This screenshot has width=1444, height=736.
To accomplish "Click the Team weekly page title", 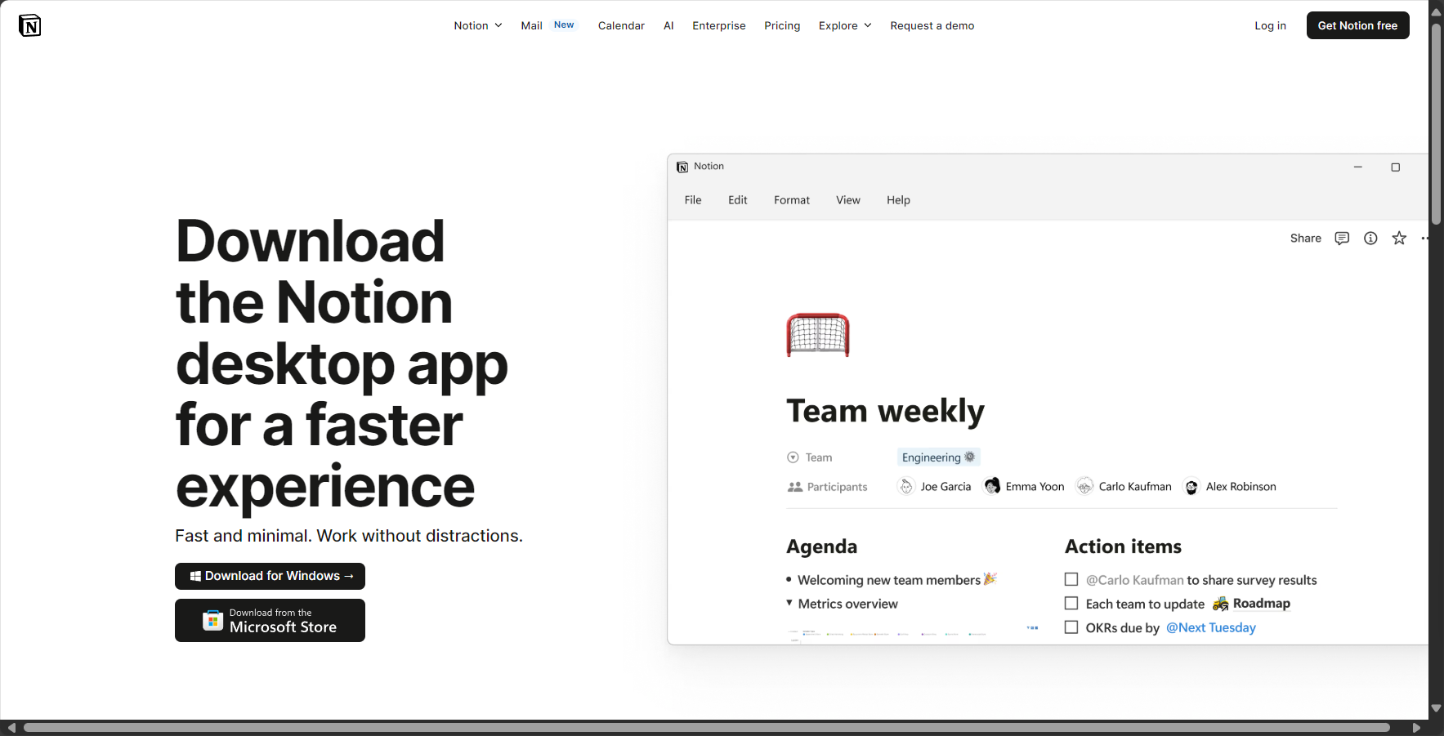I will point(885,411).
